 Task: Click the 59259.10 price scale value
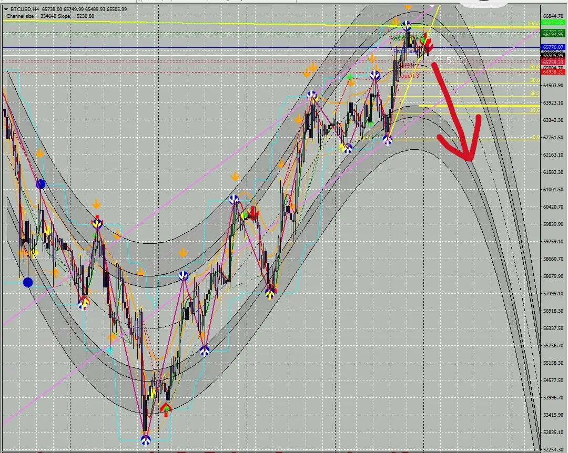tap(553, 242)
